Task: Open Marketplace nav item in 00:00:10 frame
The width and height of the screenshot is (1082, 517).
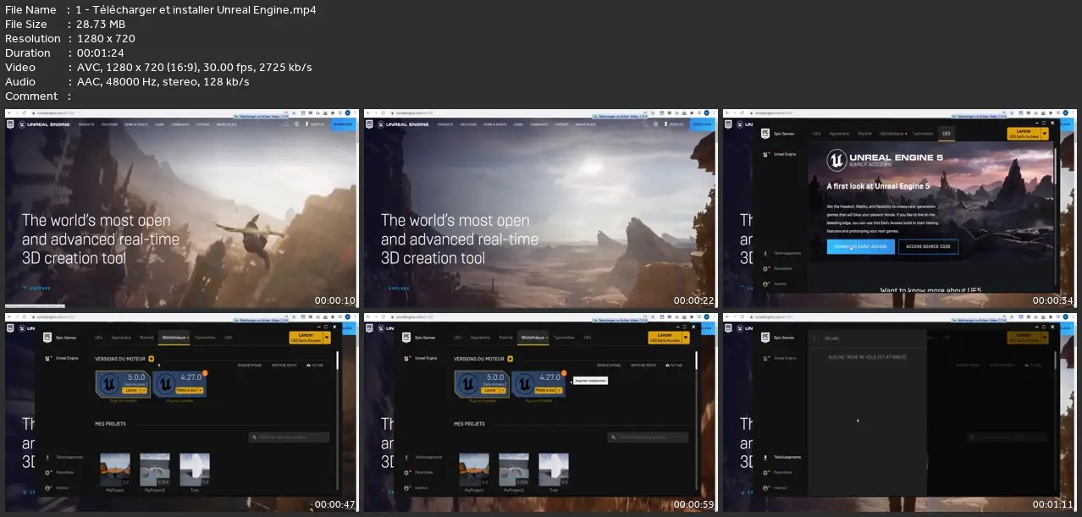Action: point(227,124)
